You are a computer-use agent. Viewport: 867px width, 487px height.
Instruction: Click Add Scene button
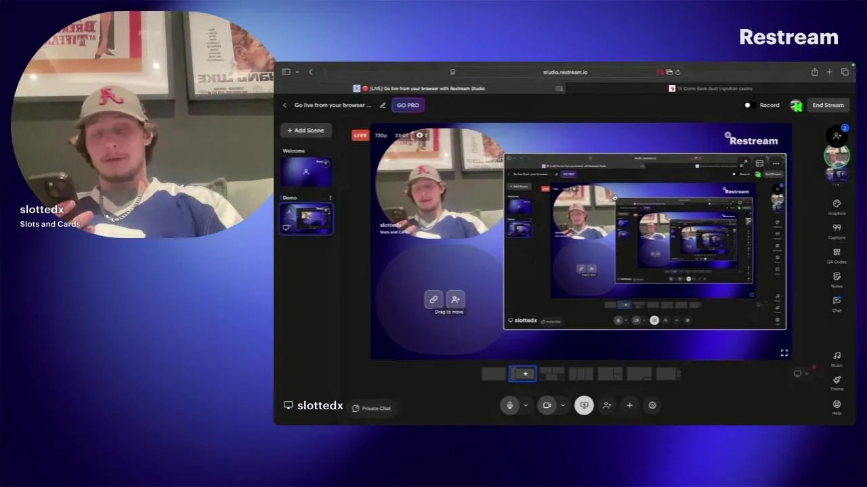(x=305, y=130)
